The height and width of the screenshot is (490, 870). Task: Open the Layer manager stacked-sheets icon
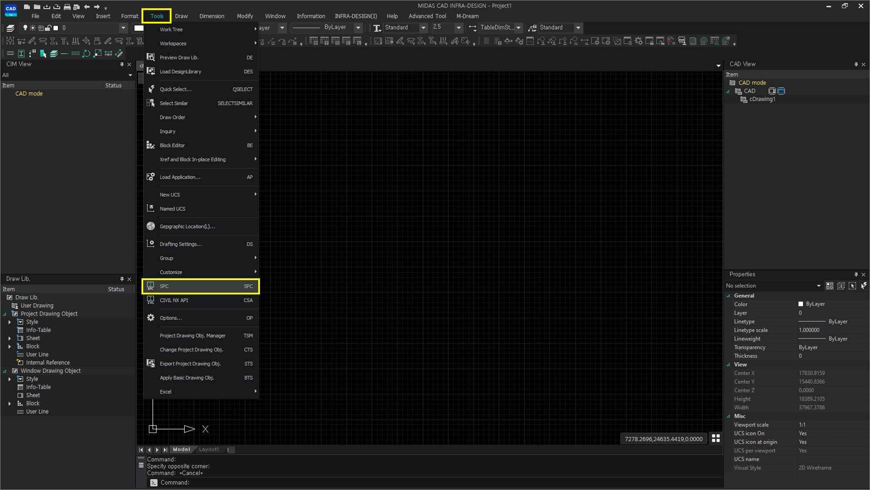tap(10, 28)
